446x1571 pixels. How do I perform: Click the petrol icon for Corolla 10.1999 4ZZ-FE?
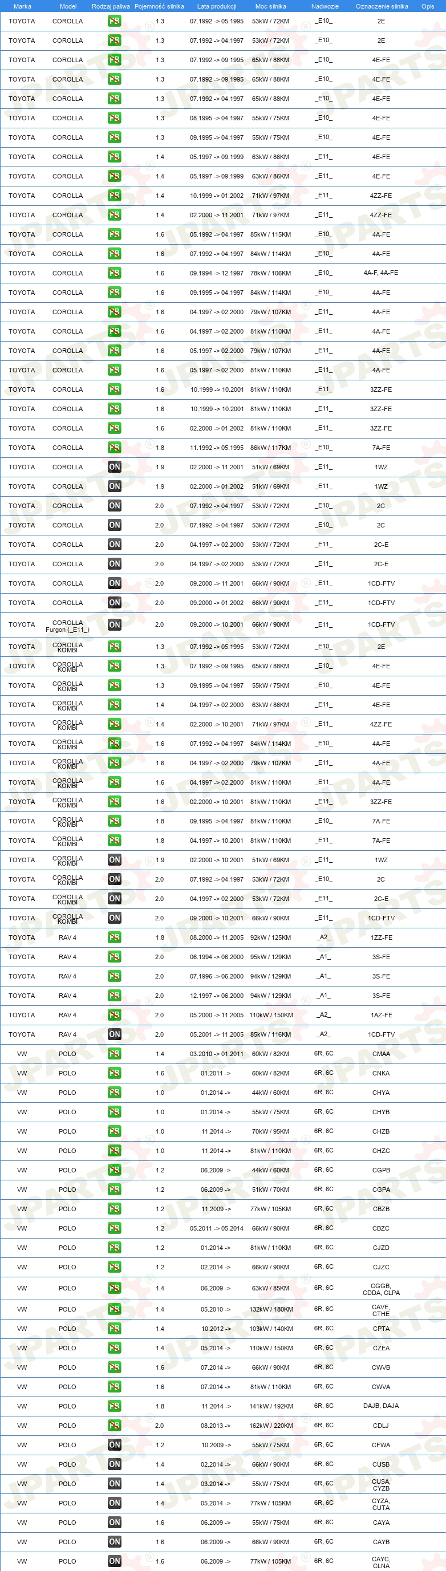pyautogui.click(x=114, y=196)
